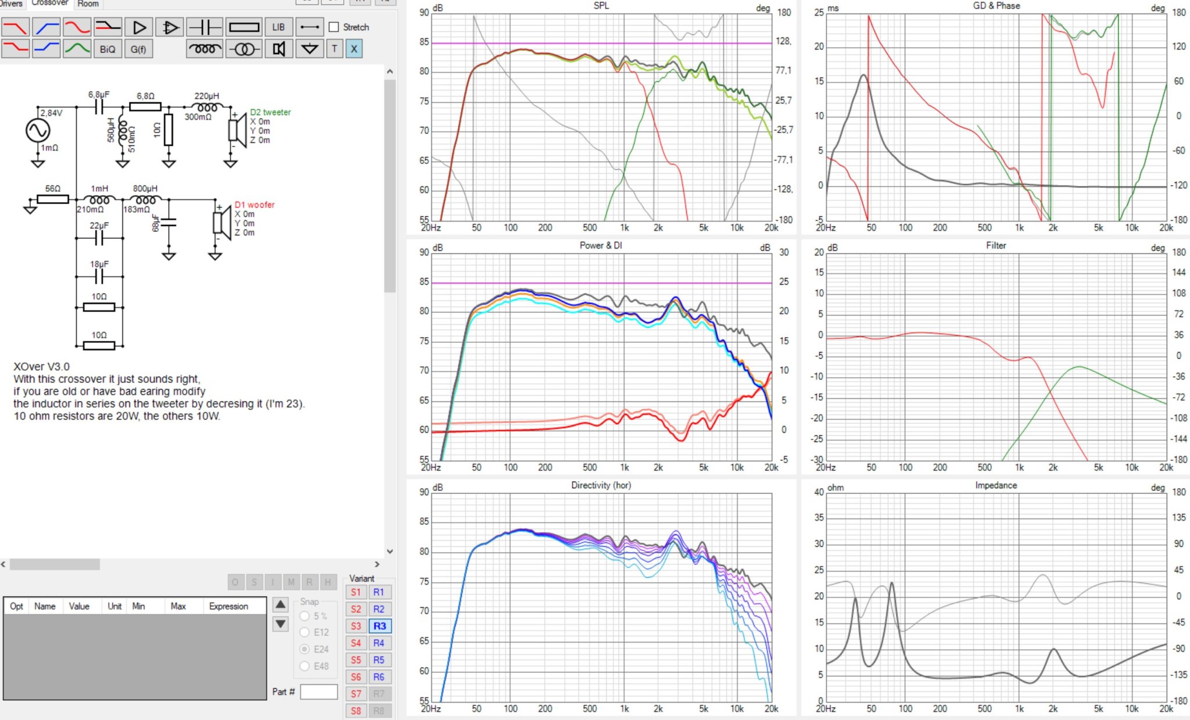Select the black-and-red crossing lines block icon
1190x720 pixels.
[107, 27]
